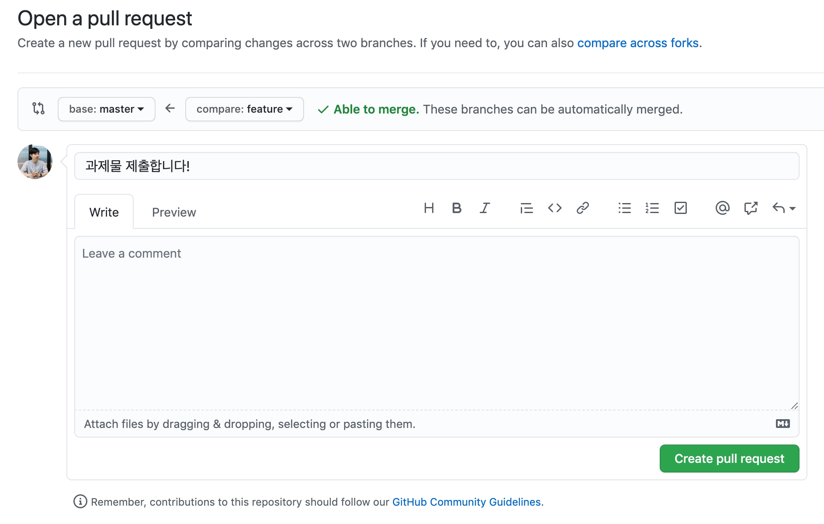Add a task list checkbox item

[x=680, y=208]
